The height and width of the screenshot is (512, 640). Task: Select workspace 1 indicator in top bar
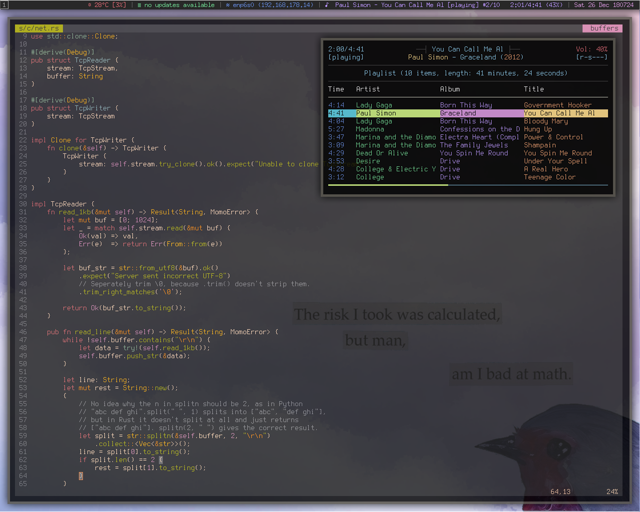(x=4, y=5)
